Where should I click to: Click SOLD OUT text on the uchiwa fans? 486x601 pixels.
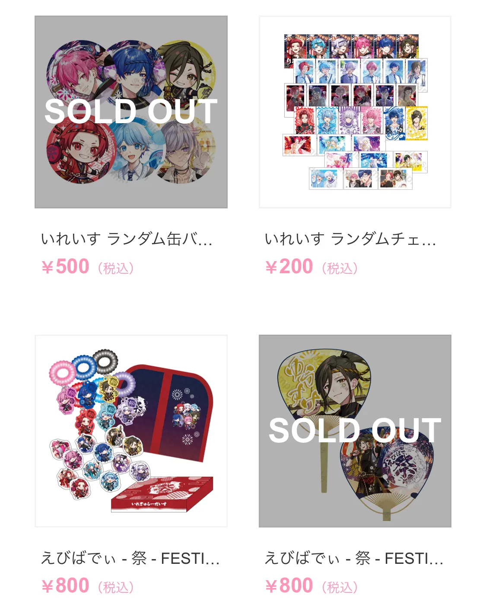(x=355, y=431)
